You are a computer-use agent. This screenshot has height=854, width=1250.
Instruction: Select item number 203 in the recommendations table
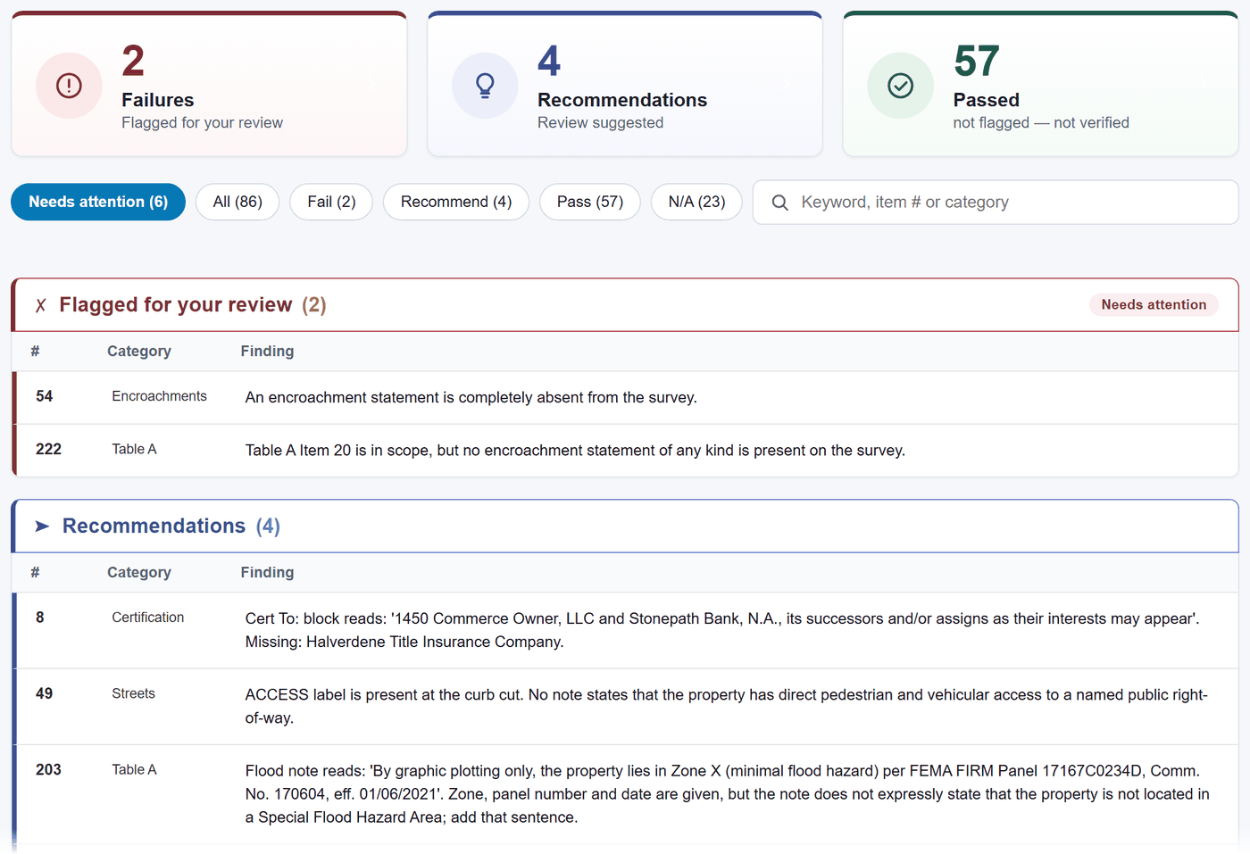[48, 769]
